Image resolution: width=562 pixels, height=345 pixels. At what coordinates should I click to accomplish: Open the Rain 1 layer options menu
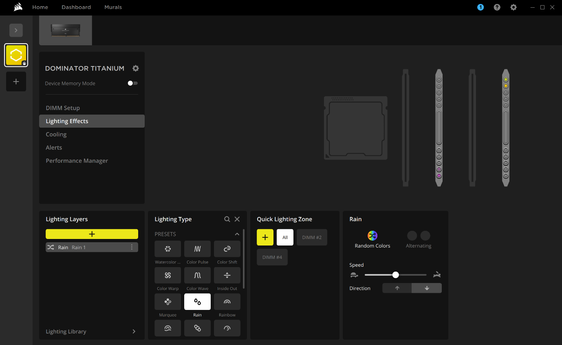132,247
